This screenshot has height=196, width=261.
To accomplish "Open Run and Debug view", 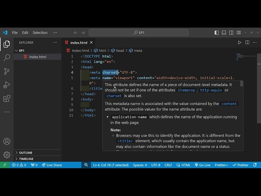I will pyautogui.click(x=7, y=85).
